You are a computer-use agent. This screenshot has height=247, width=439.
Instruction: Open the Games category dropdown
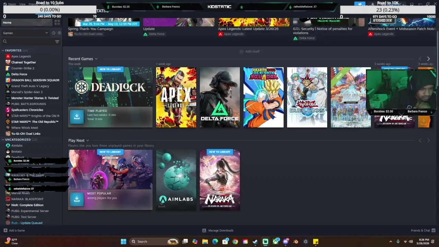pos(25,33)
